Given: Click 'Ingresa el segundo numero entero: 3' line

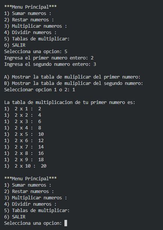Looking at the screenshot, I should [x=50, y=64].
